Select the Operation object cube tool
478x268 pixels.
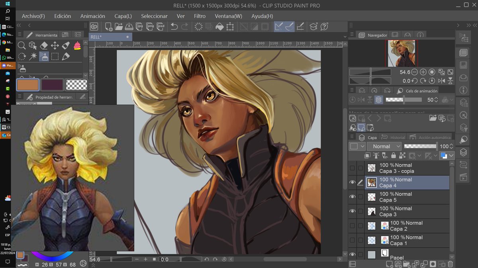(x=33, y=46)
